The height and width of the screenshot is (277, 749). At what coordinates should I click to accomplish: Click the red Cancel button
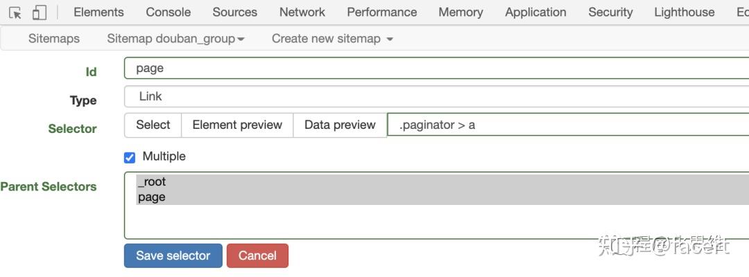(x=257, y=256)
